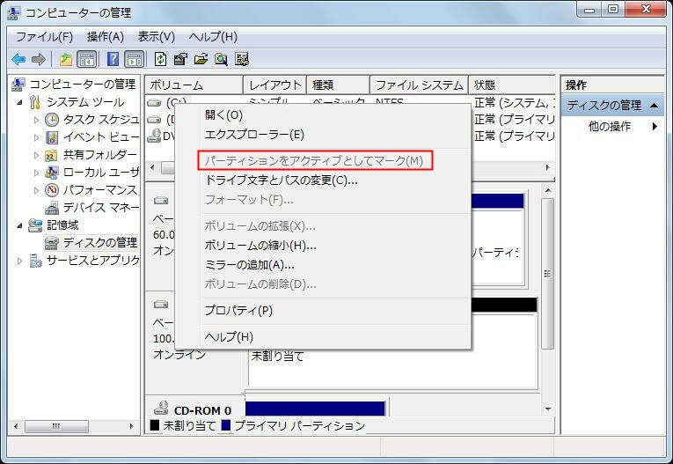Click the CD-ROM 0 disc icon
Image resolution: width=673 pixels, height=464 pixels.
coord(161,408)
